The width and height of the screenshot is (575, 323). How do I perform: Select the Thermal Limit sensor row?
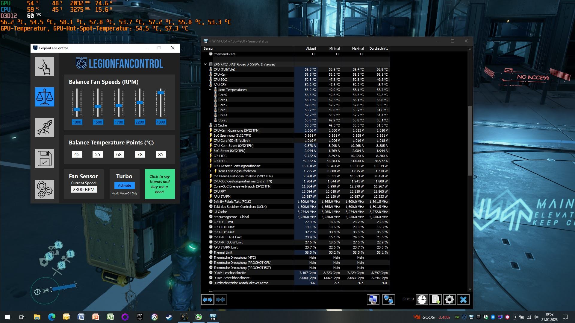[296, 252]
